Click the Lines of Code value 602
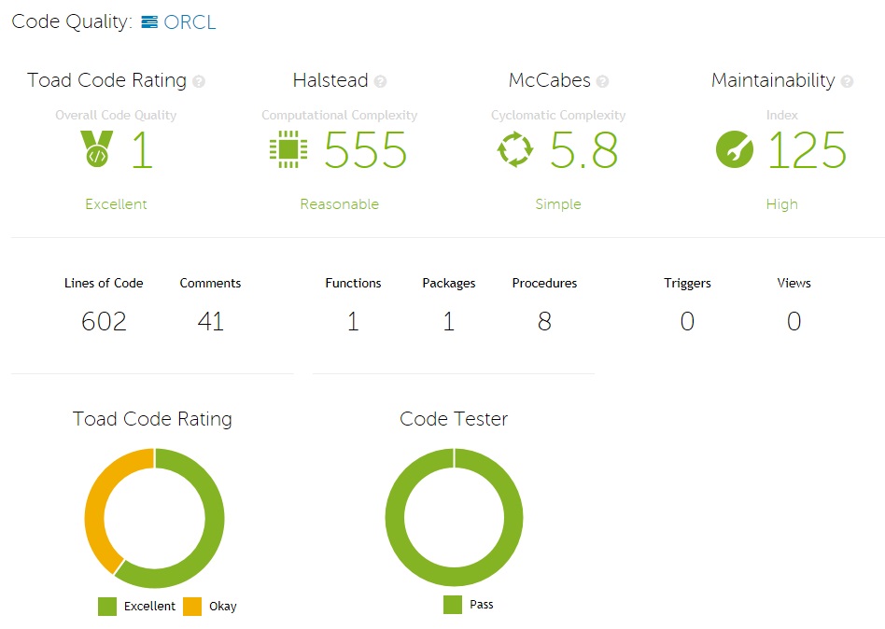The width and height of the screenshot is (885, 629). (104, 322)
